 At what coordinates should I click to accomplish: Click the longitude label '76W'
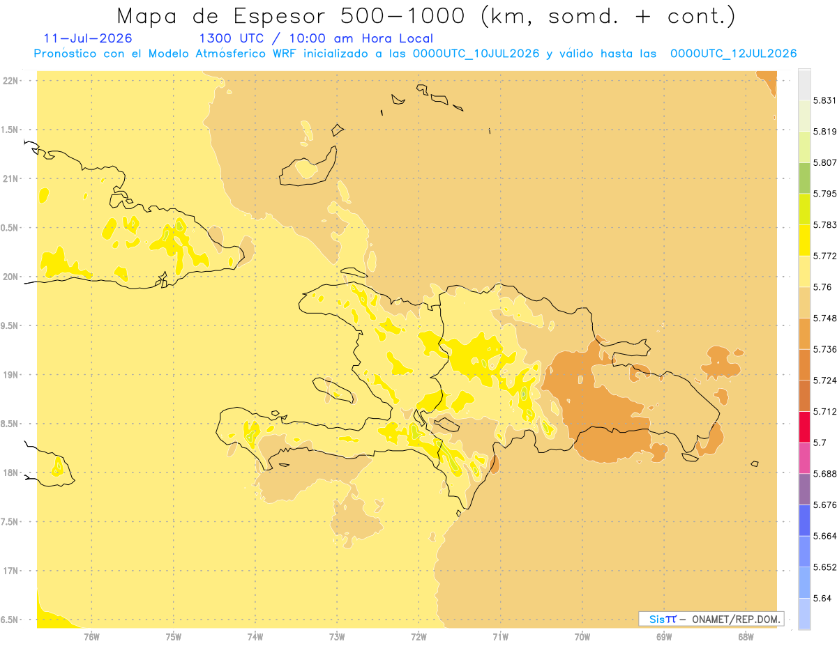91,636
